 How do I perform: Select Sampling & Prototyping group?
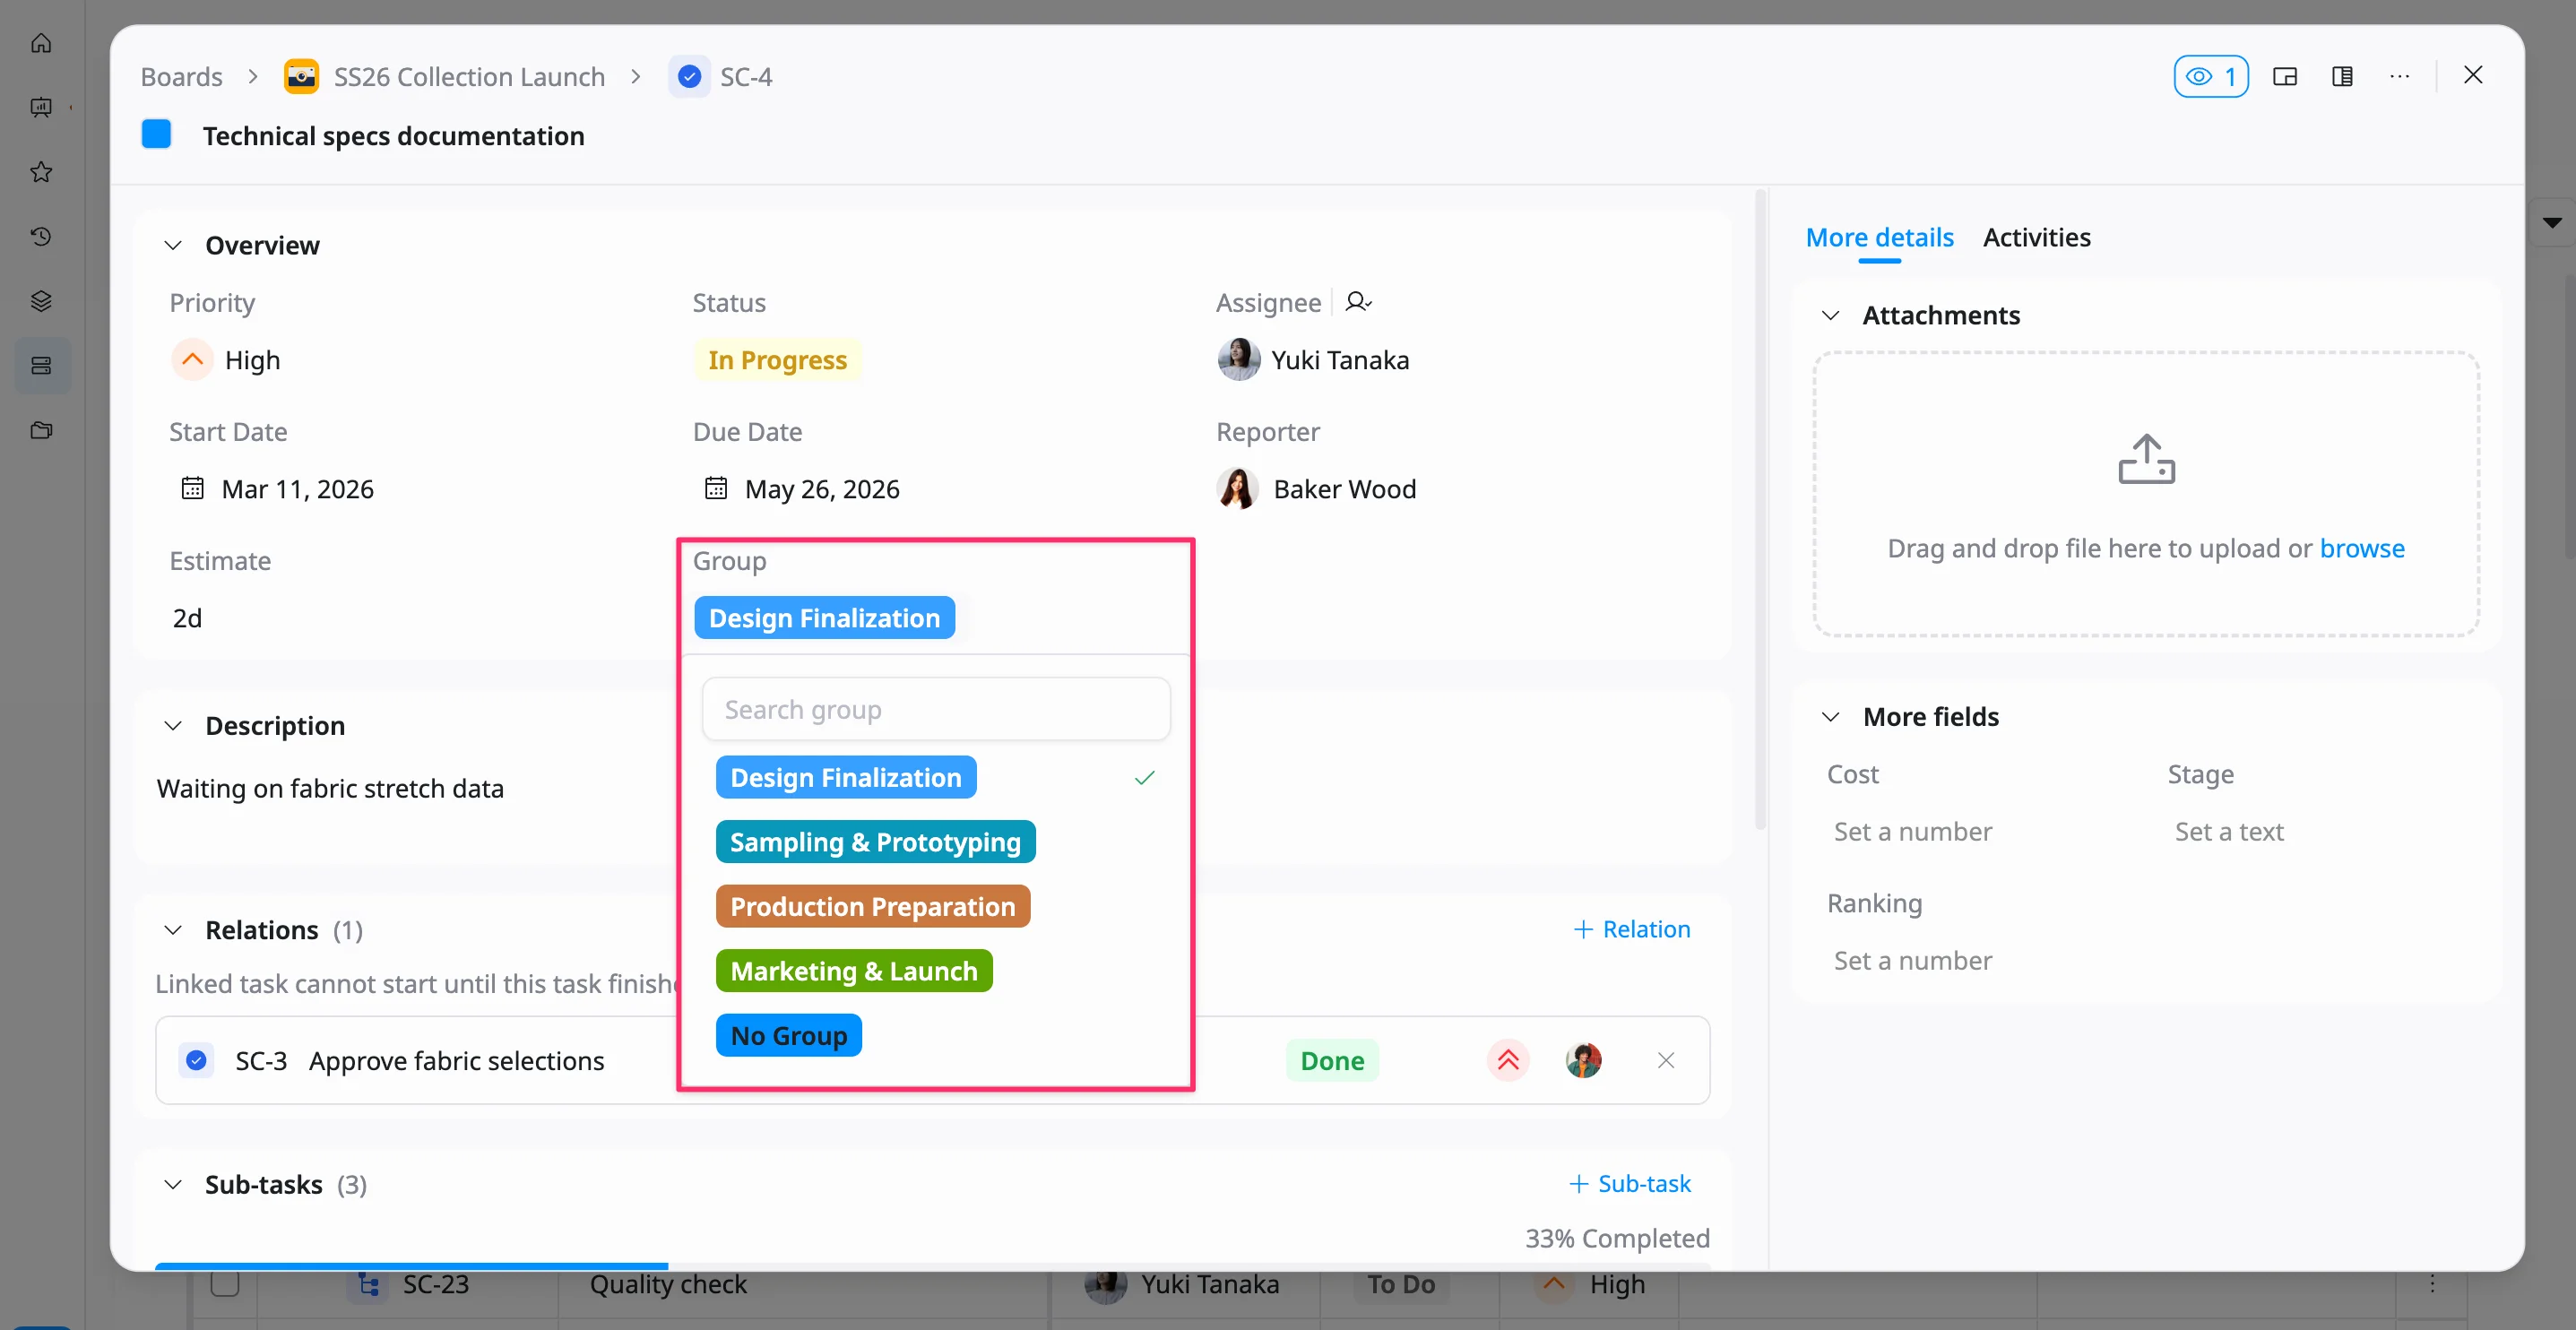(875, 842)
